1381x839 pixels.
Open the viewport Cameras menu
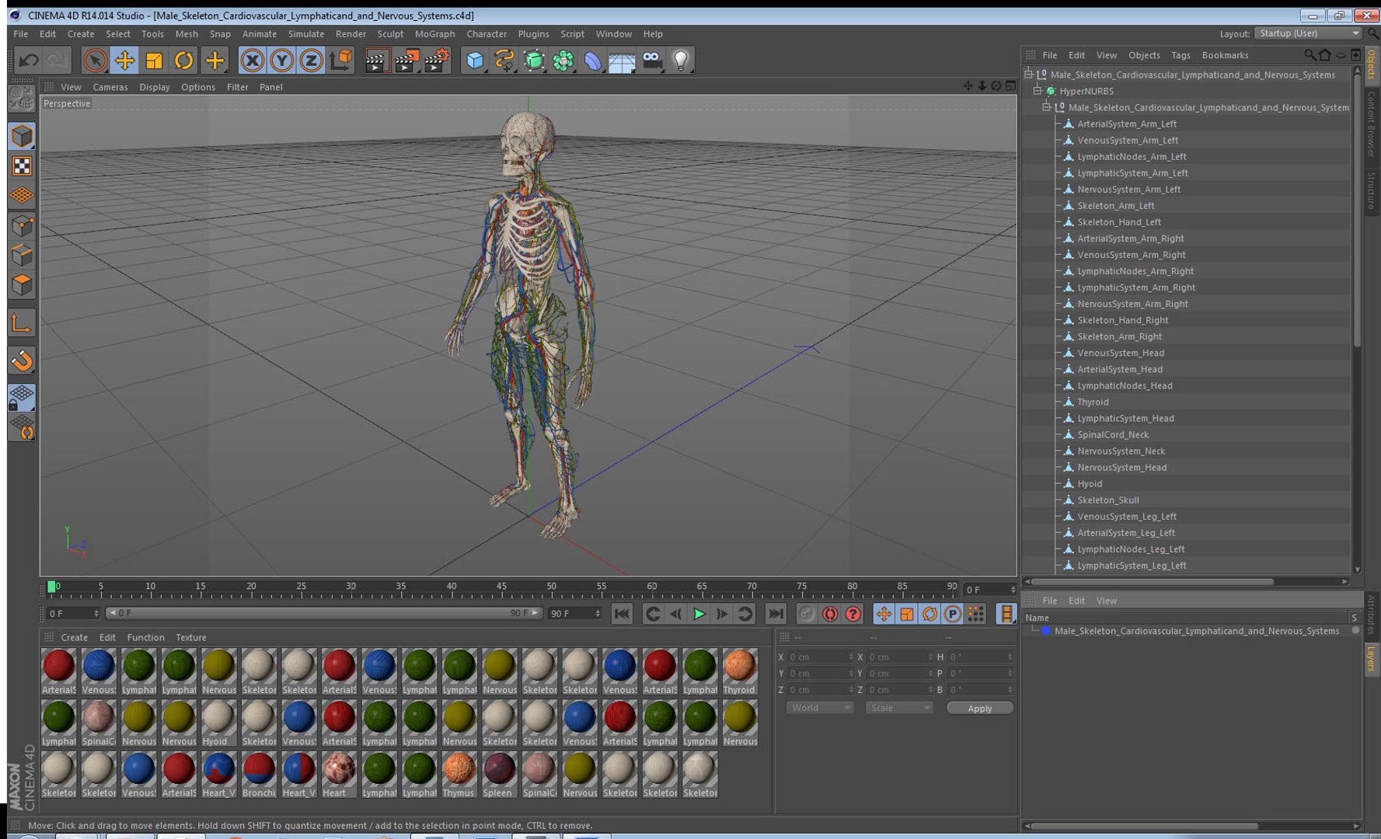pyautogui.click(x=110, y=87)
